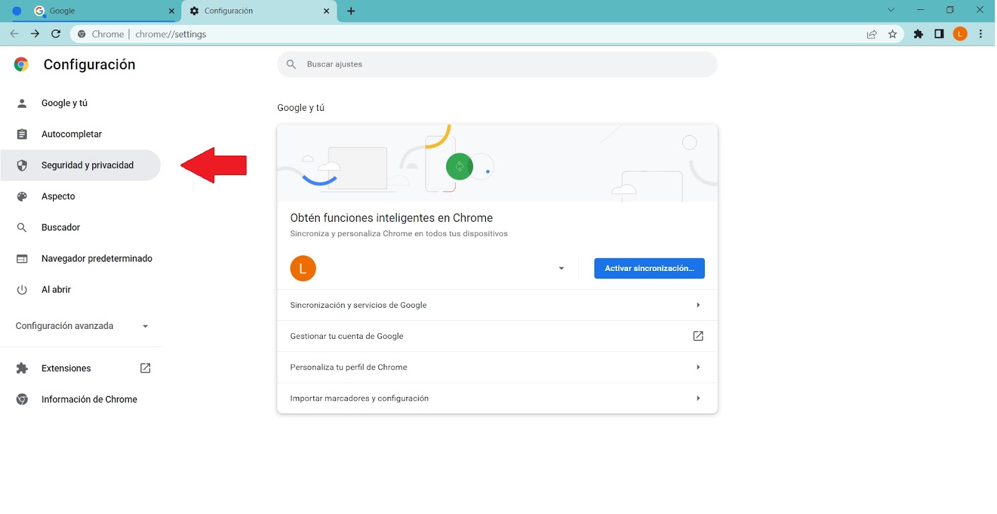Click the Buscar ajustes search field
Image resolution: width=997 pixels, height=514 pixels.
tap(497, 64)
